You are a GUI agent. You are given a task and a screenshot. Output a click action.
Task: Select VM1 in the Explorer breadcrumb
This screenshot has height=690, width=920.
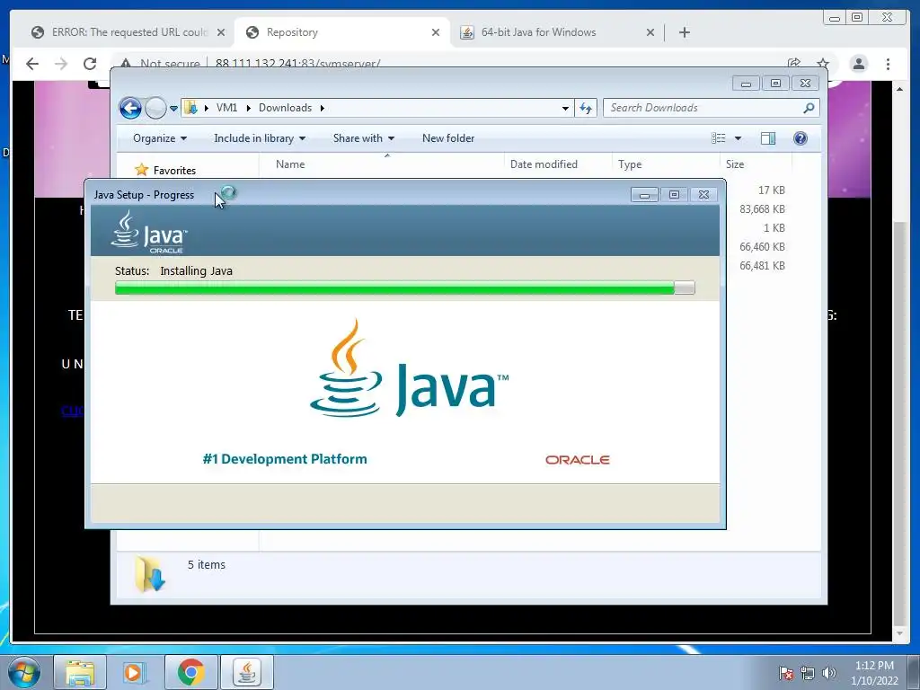226,108
